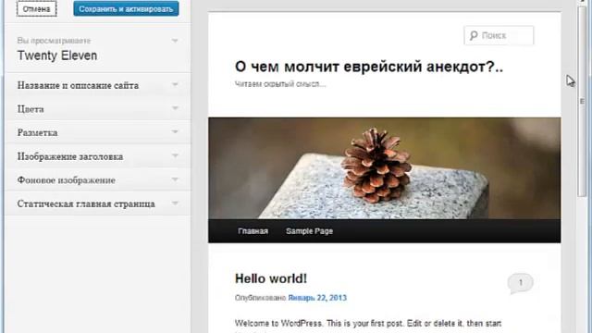This screenshot has width=592, height=333.
Task: Expand Изображение заголовка section arrow
Action: click(x=175, y=155)
